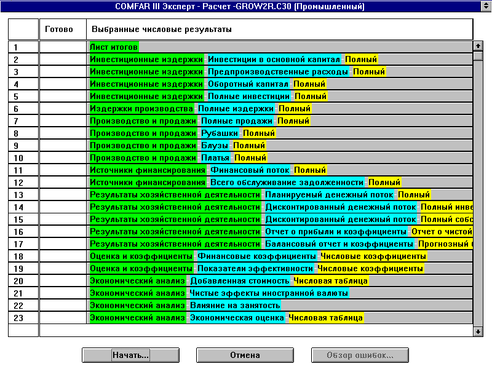Click the Готово column header
The width and height of the screenshot is (492, 369).
click(63, 29)
